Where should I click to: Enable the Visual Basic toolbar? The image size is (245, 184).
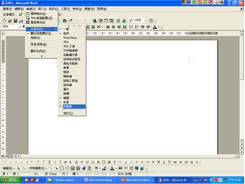click(x=72, y=38)
